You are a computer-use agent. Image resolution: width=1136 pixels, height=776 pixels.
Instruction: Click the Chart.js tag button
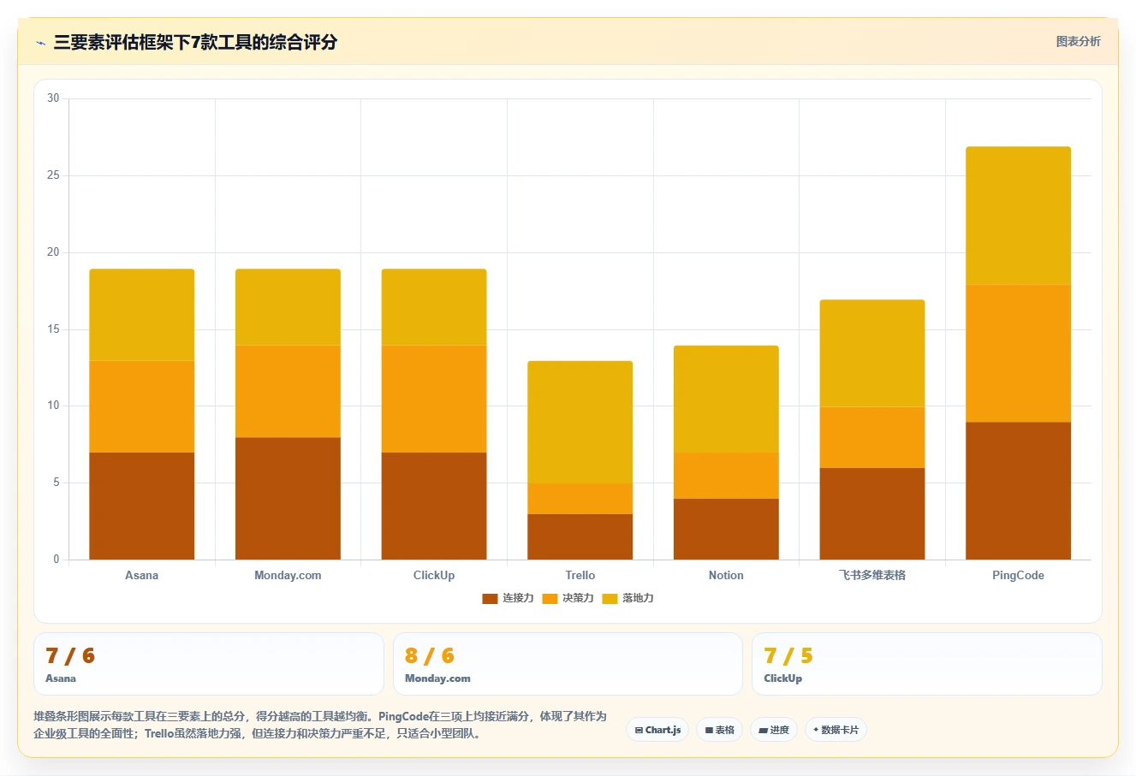tap(657, 730)
